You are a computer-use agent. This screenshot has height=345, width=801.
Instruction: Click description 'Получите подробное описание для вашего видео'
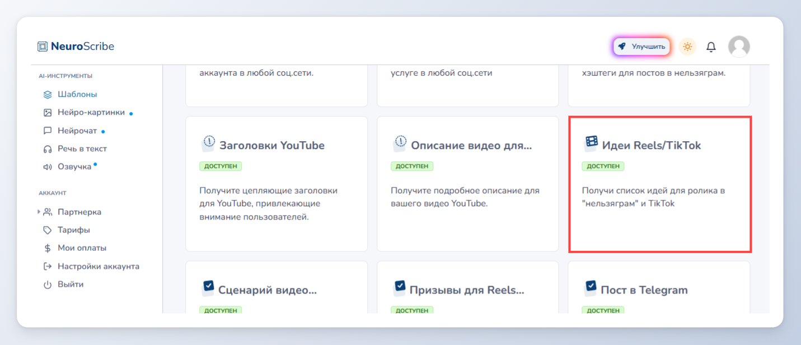click(465, 197)
